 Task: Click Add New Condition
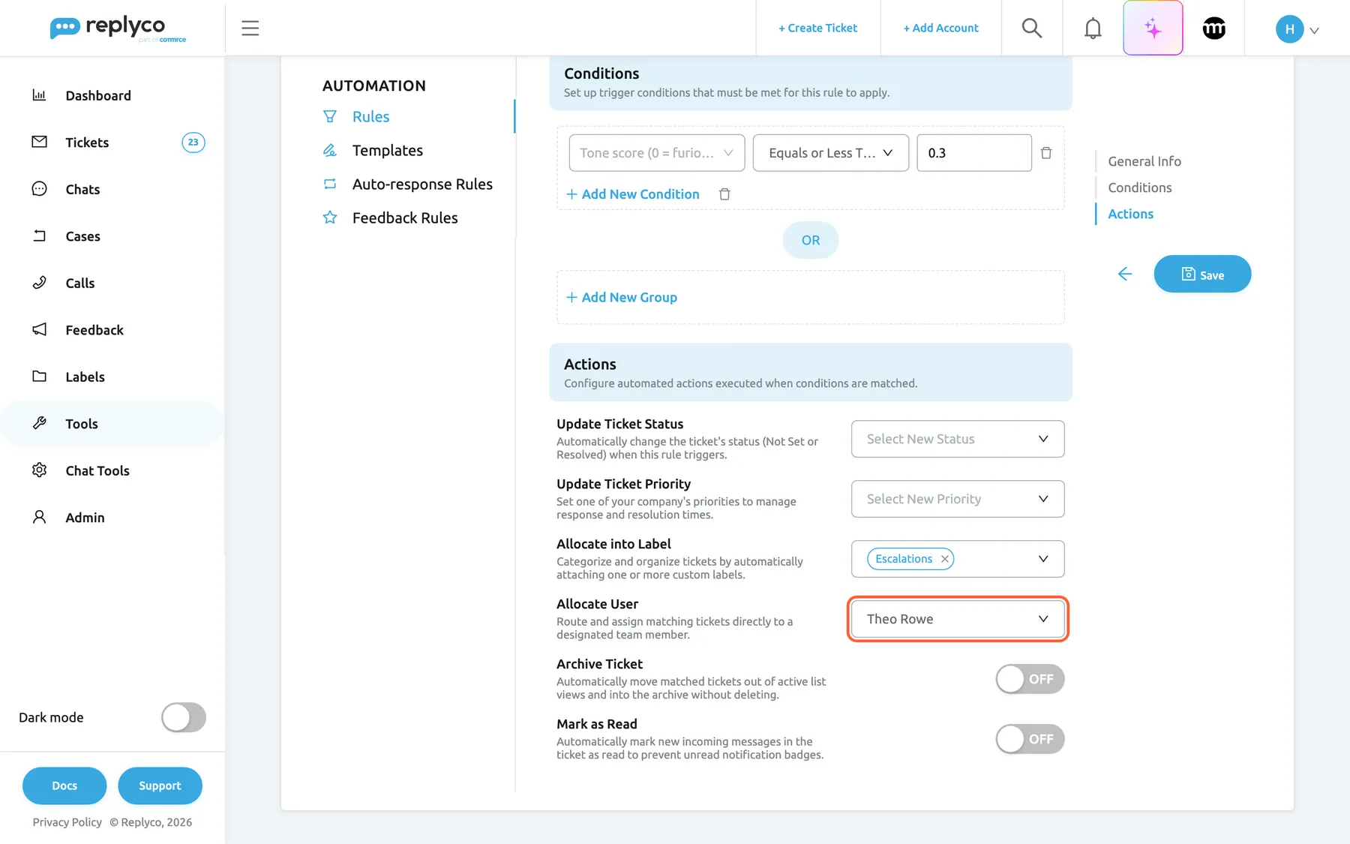[x=633, y=194]
